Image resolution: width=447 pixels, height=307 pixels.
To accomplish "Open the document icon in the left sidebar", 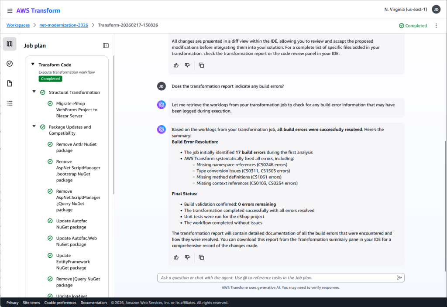I will pyautogui.click(x=9, y=83).
